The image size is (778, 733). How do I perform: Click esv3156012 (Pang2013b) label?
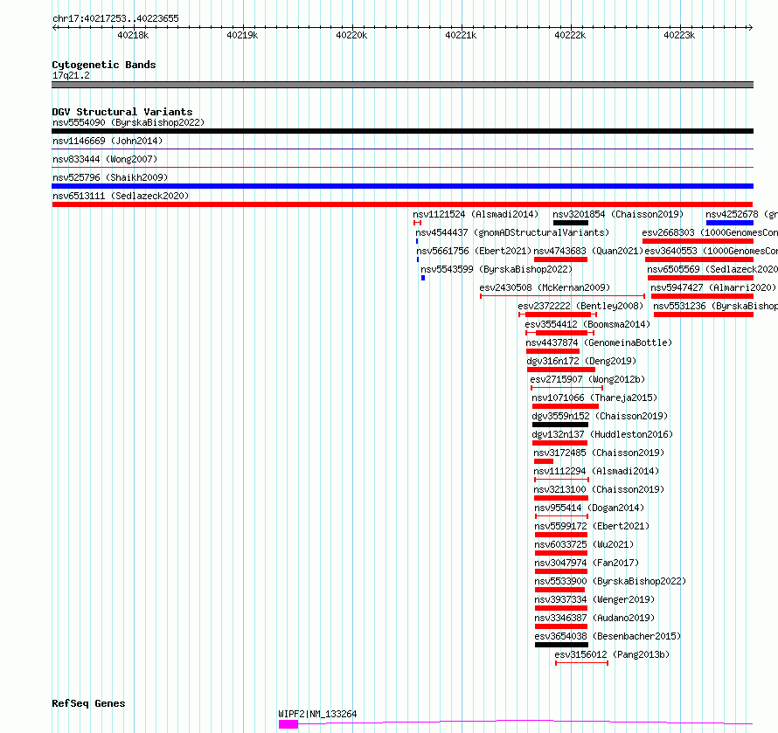(x=612, y=654)
